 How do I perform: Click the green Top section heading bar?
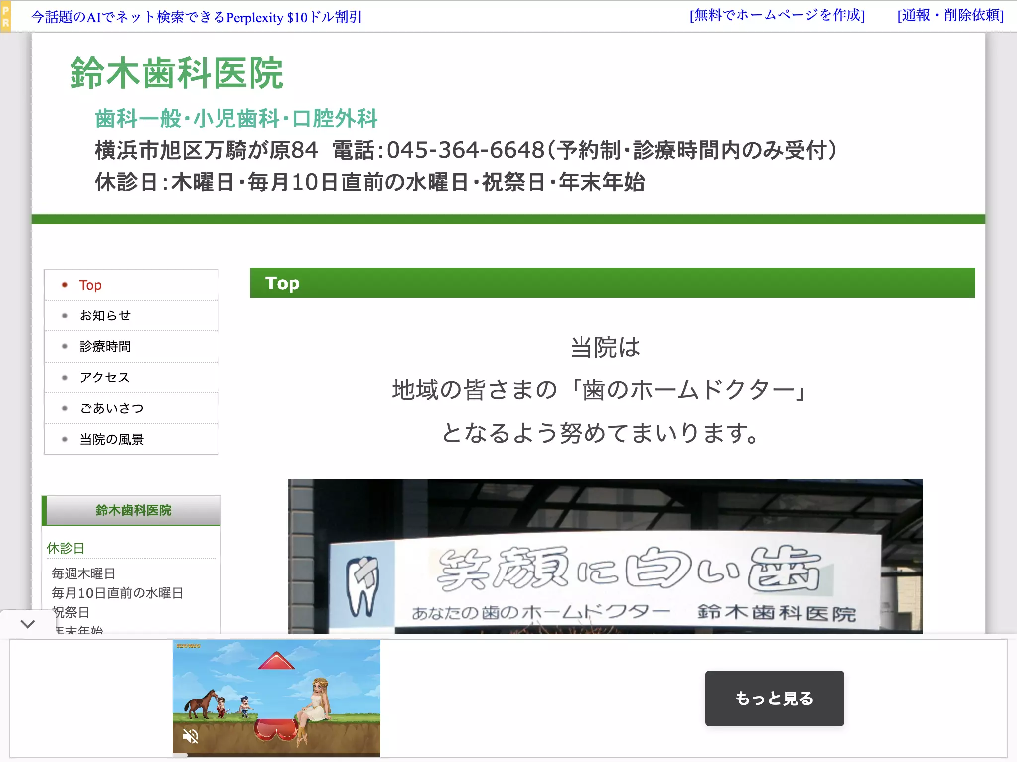point(612,283)
